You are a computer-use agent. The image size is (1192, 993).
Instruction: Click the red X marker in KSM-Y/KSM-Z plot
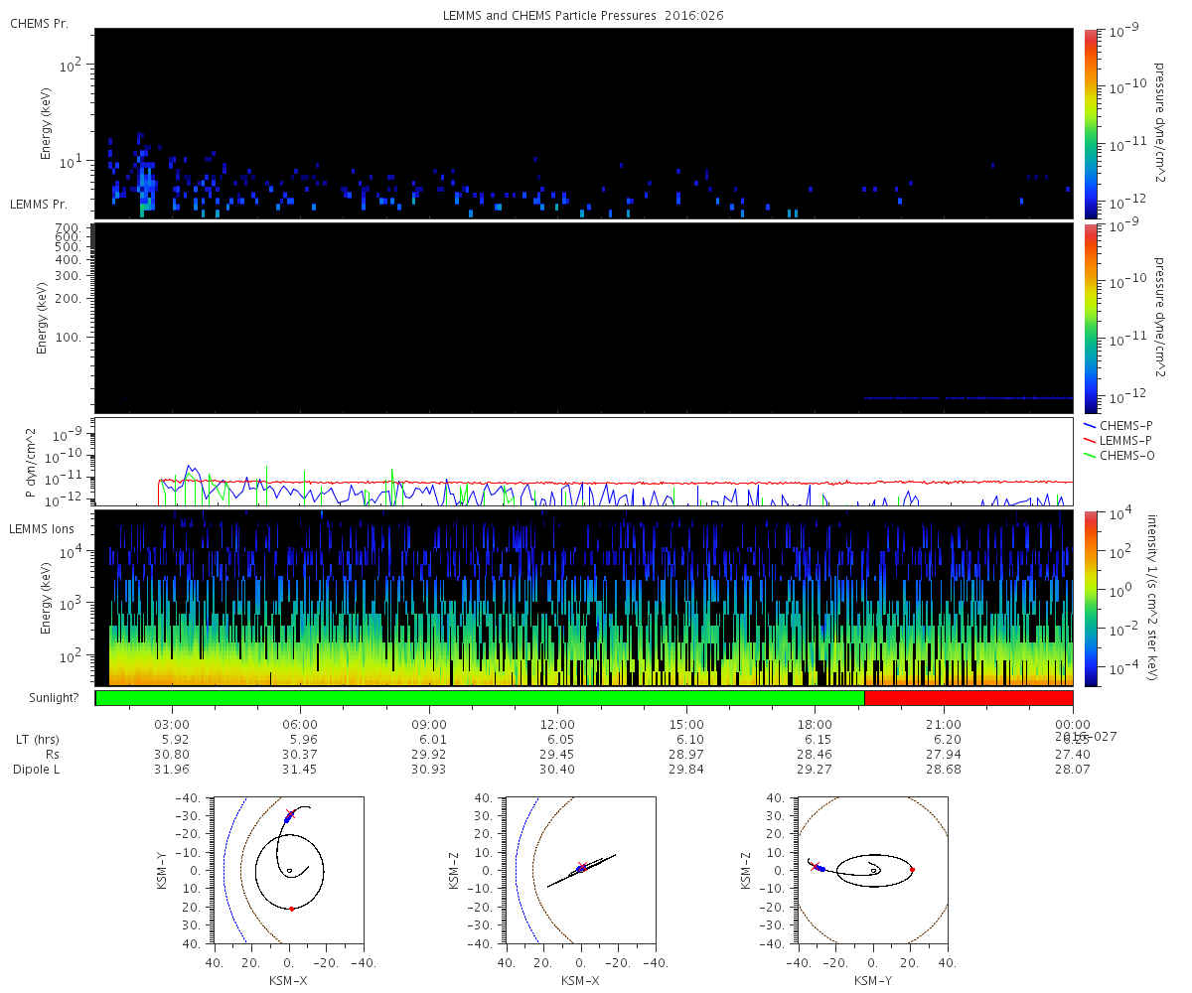point(816,867)
